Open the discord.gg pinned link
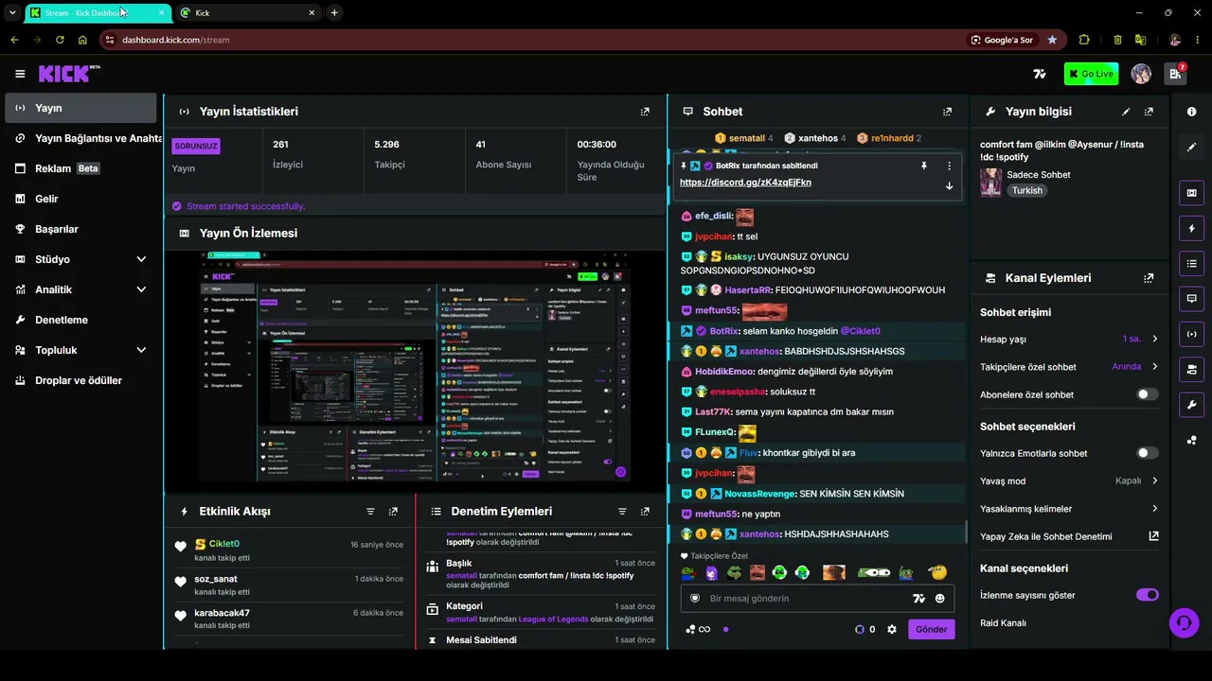 (745, 183)
